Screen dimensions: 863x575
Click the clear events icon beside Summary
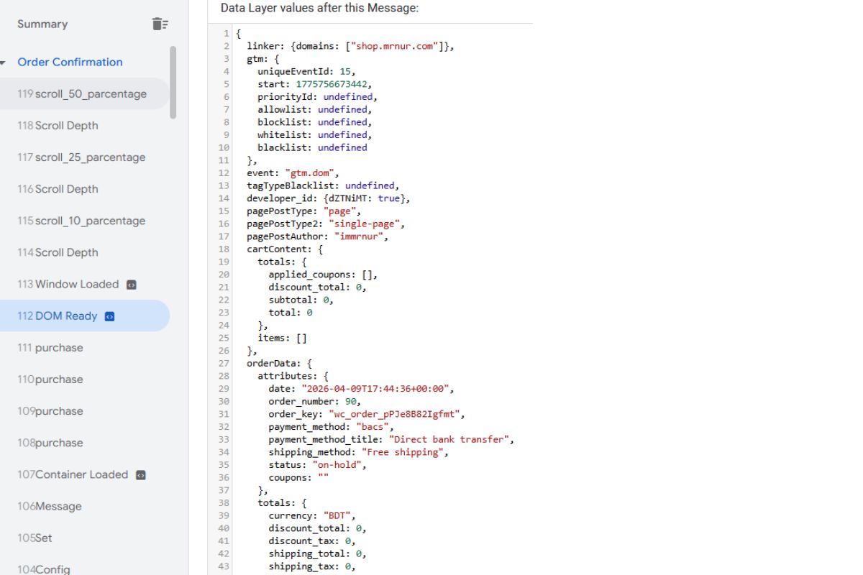(160, 24)
